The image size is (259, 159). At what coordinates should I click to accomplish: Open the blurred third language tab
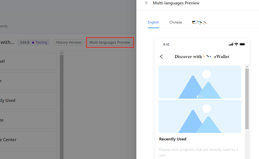(x=199, y=22)
